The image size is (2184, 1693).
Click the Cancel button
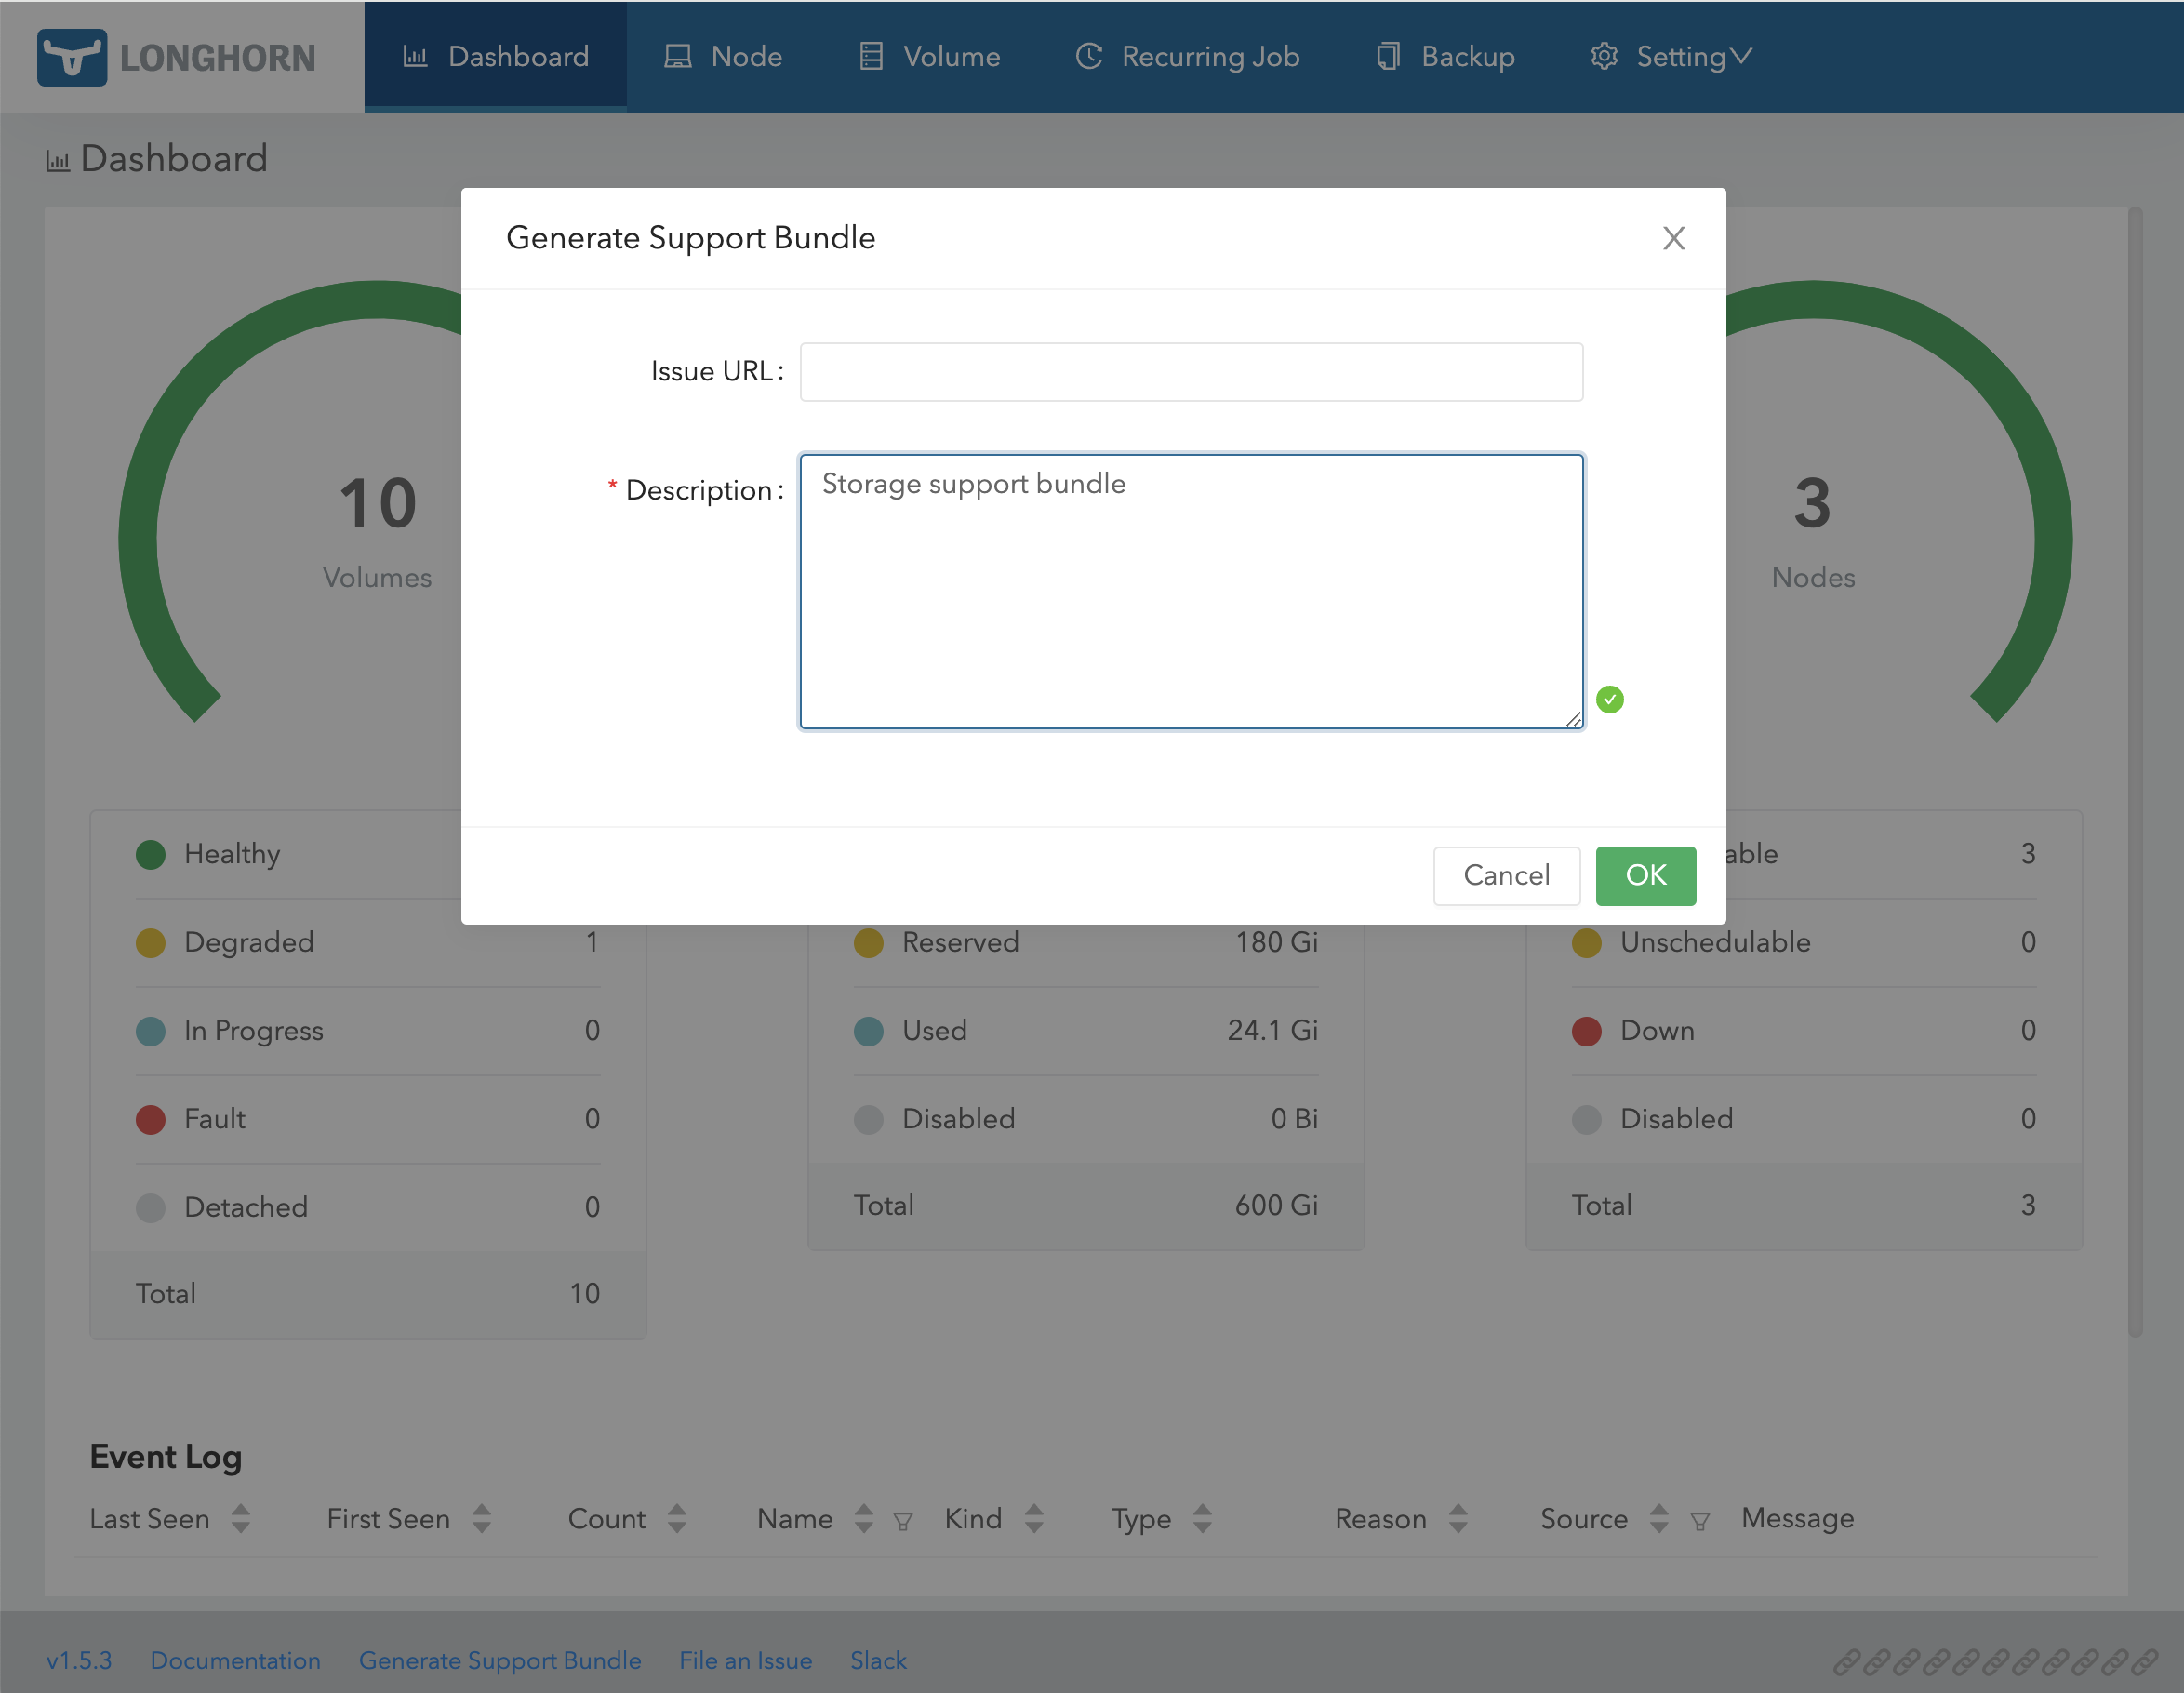[1505, 875]
